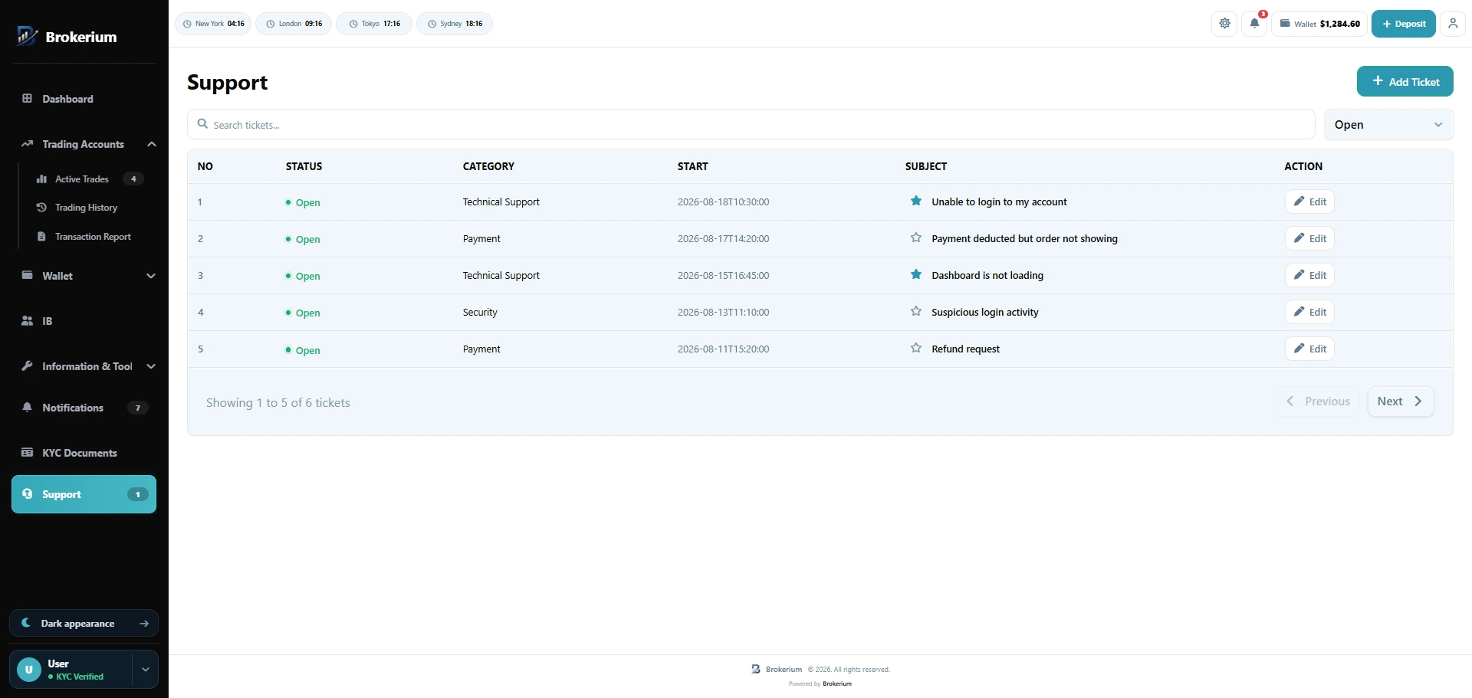Open the settings gear icon in top bar
This screenshot has height=698, width=1472.
click(1224, 23)
